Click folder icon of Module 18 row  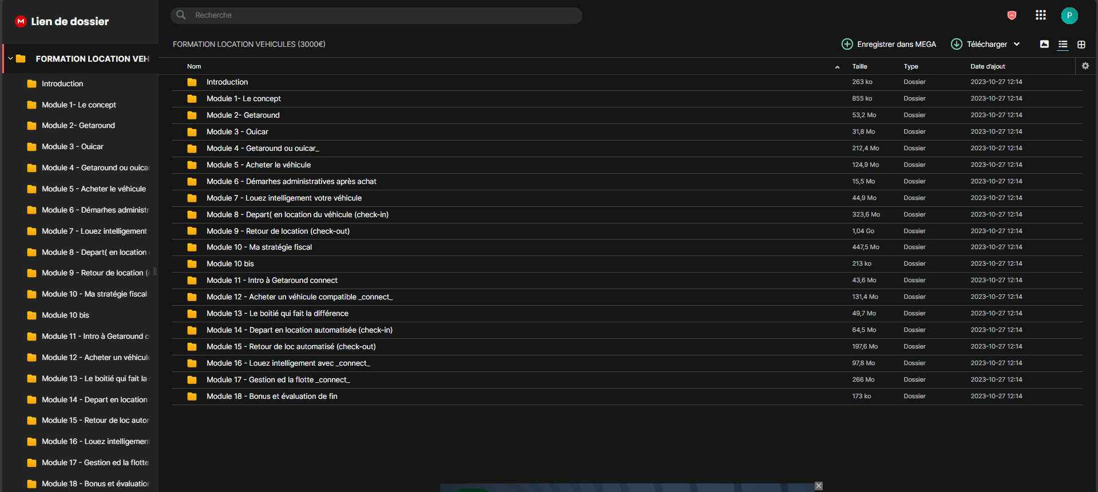(x=192, y=396)
